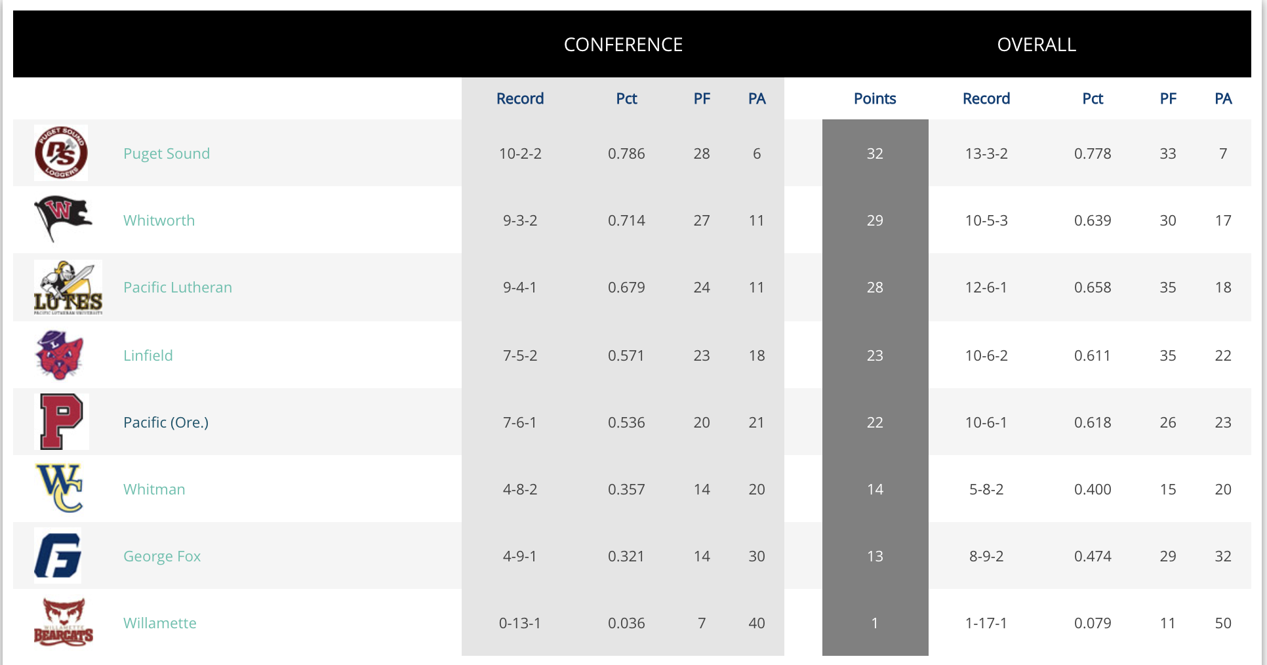Click the Linfield wildcat logo
This screenshot has height=665, width=1267.
pos(60,355)
